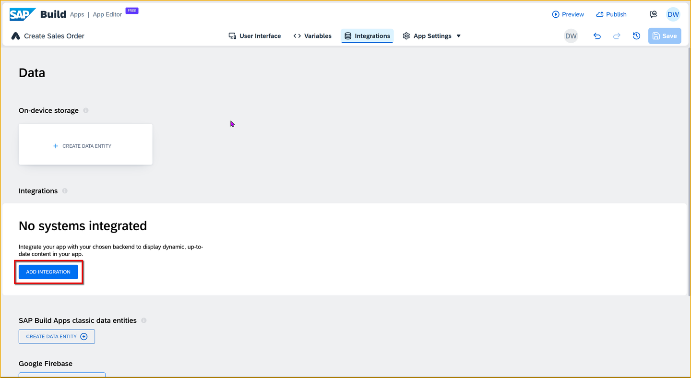Click the Build product name
Viewport: 691px width, 378px height.
[x=53, y=14]
